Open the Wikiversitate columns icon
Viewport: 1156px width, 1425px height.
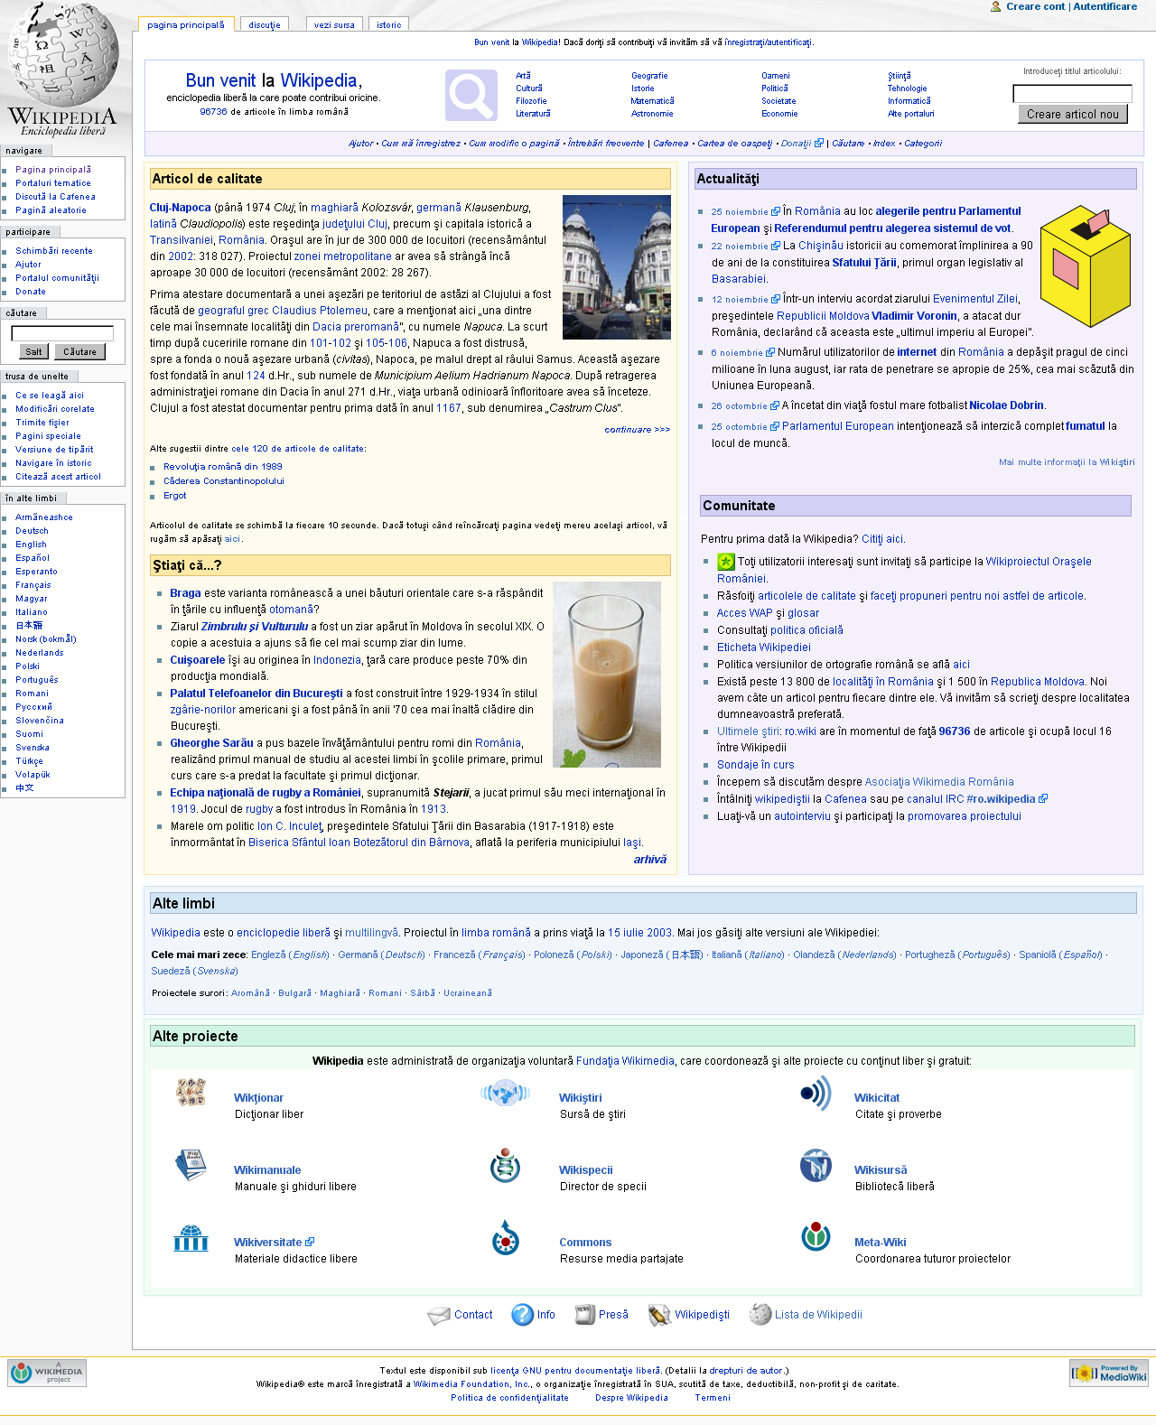[191, 1238]
